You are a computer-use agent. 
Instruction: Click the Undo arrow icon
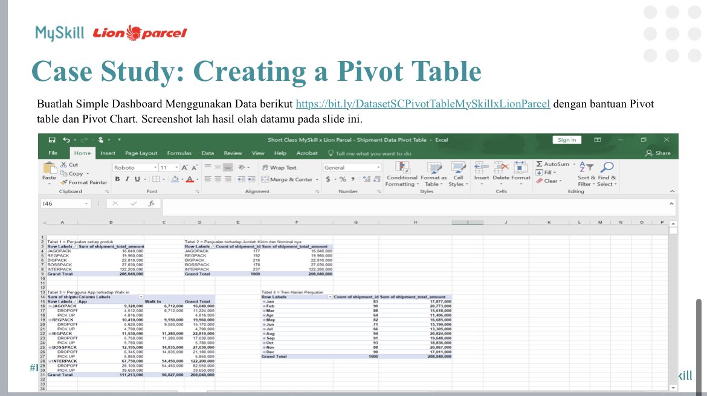click(x=66, y=139)
